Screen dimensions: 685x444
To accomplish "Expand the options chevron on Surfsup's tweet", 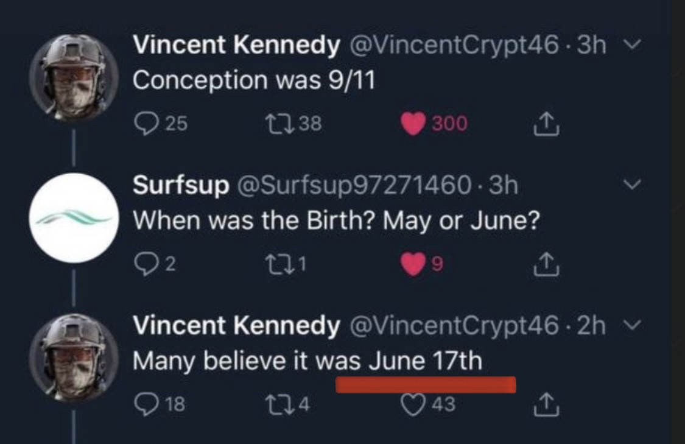I will pyautogui.click(x=635, y=184).
